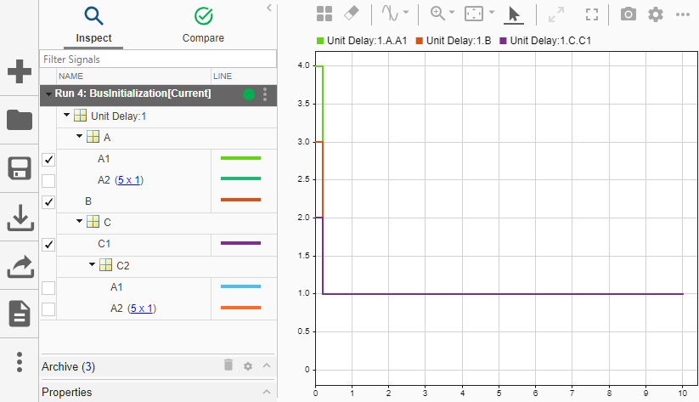Click the fit to view icon

pos(473,14)
